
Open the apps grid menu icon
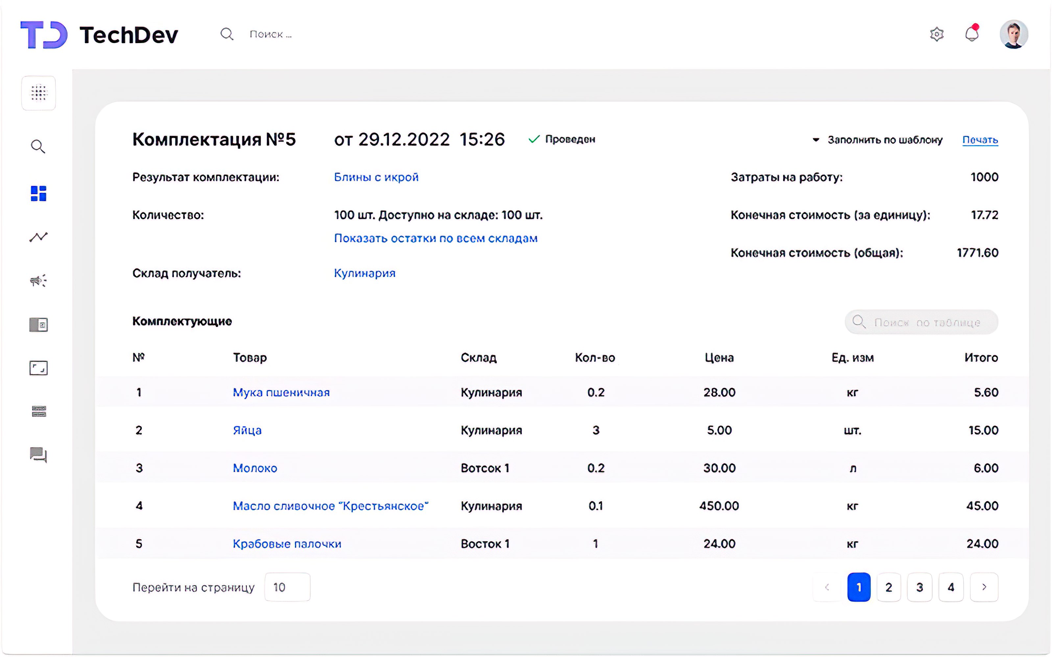pyautogui.click(x=38, y=93)
